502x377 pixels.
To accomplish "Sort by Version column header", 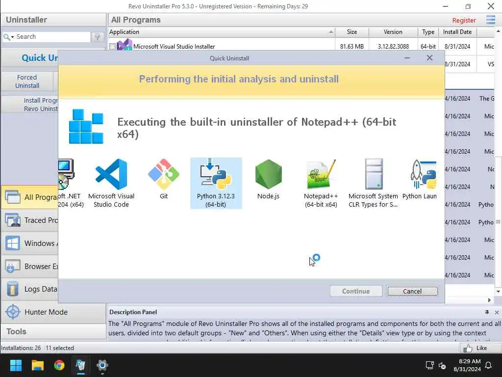I will click(x=393, y=32).
